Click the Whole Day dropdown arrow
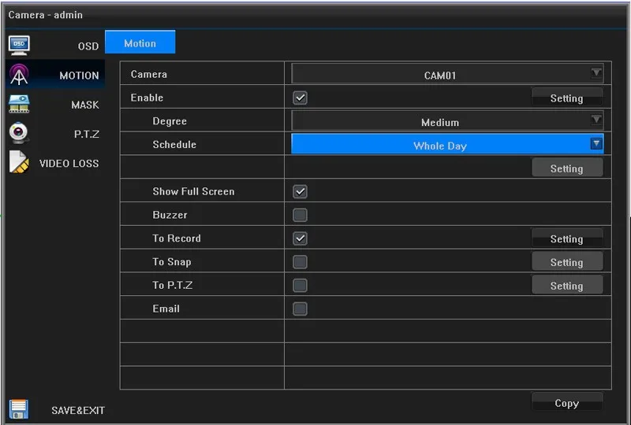 point(596,143)
